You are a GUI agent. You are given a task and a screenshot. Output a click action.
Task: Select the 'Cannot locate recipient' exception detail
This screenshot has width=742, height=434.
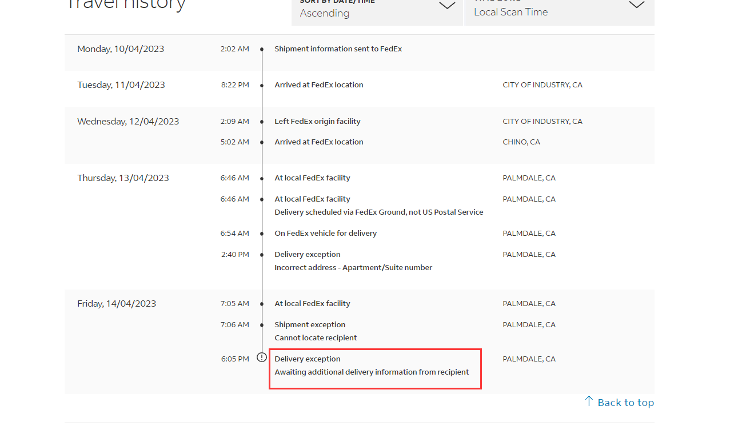[x=316, y=338]
